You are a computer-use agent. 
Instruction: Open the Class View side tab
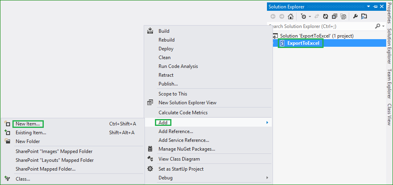pos(389,114)
